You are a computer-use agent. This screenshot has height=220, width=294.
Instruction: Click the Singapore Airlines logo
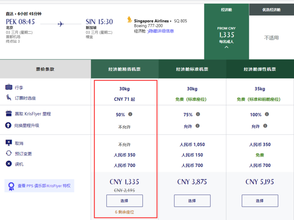[x=129, y=20]
